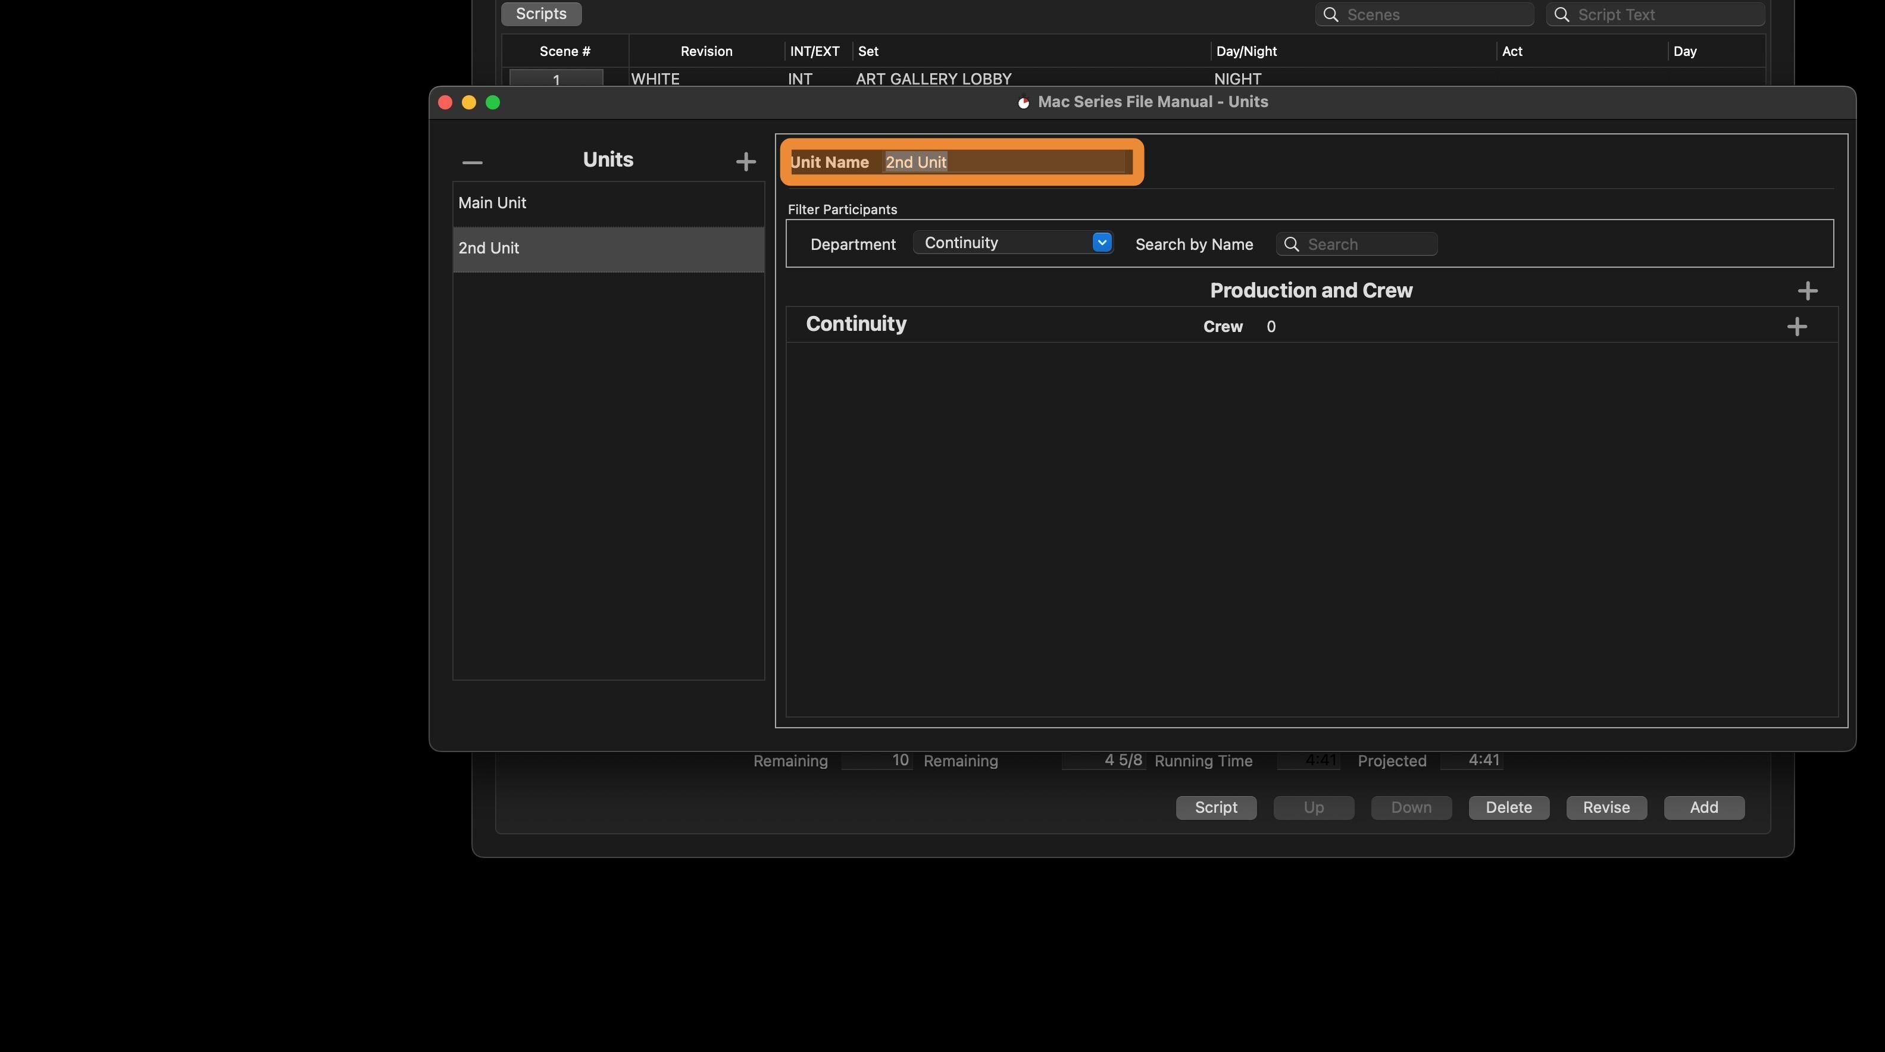Click the Scene # column header

pyautogui.click(x=564, y=51)
